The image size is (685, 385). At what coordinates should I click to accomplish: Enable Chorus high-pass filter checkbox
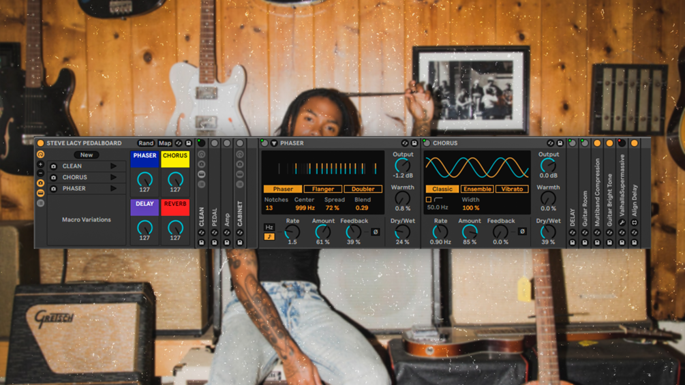tap(429, 200)
